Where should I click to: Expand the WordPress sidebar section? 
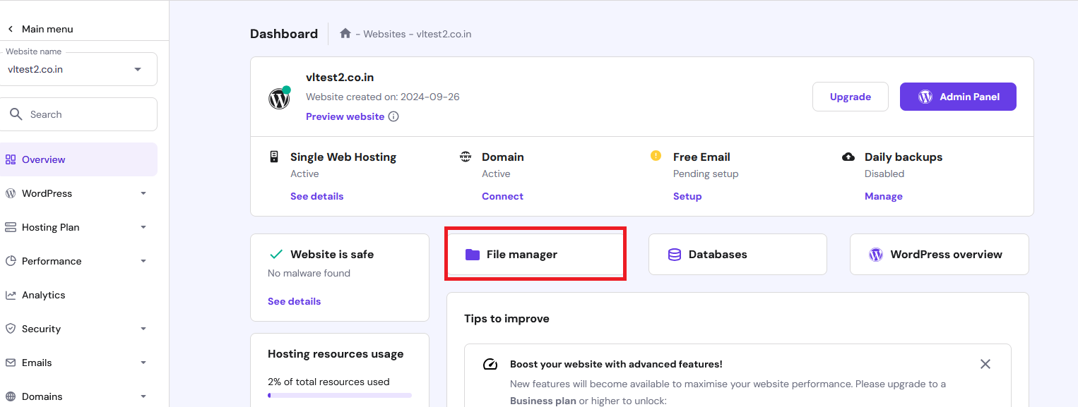143,193
